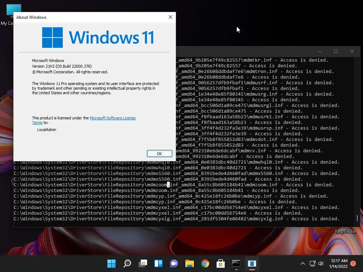363x272 pixels.
Task: Click the console line ending mdmx5560.inf
Action: (x=177, y=174)
